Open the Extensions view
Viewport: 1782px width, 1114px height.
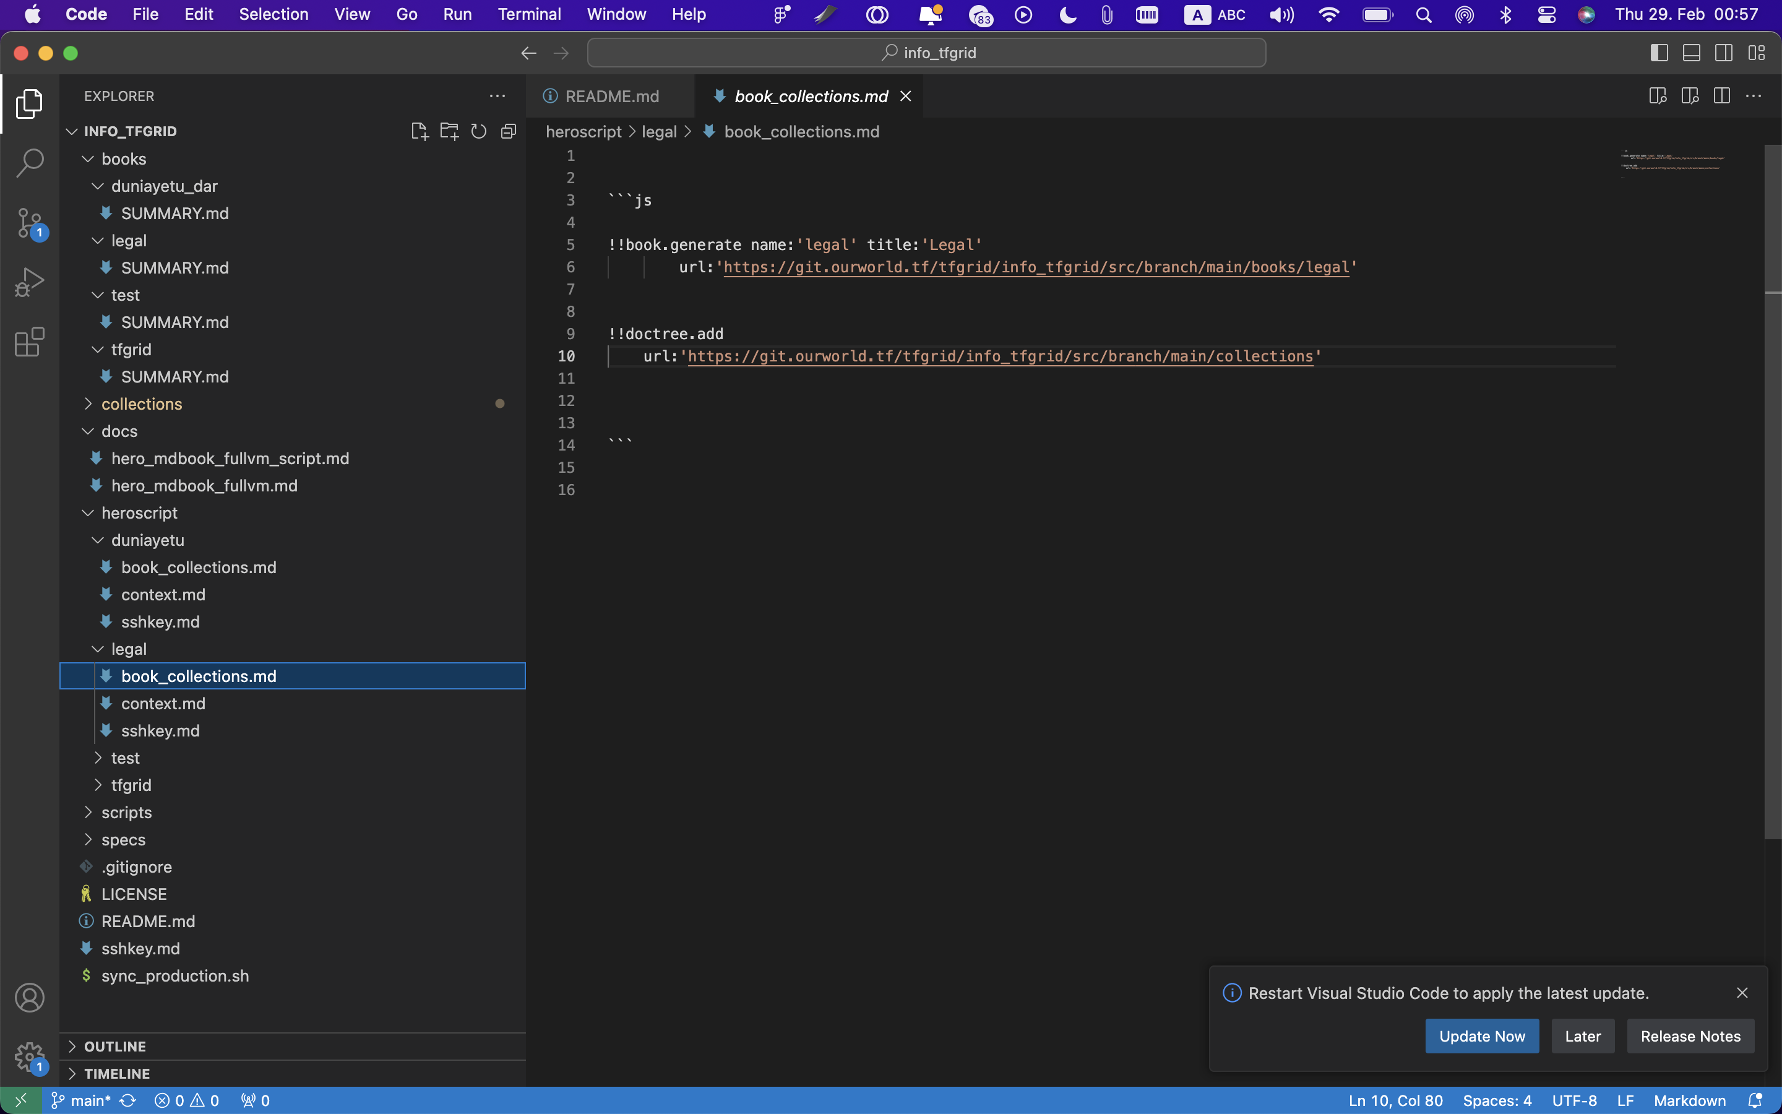(x=30, y=342)
